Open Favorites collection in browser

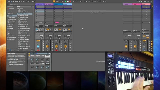point(11,8)
